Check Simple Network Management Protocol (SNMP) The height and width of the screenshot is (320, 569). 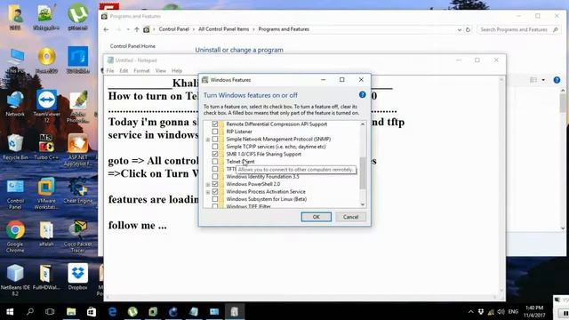[x=215, y=139]
